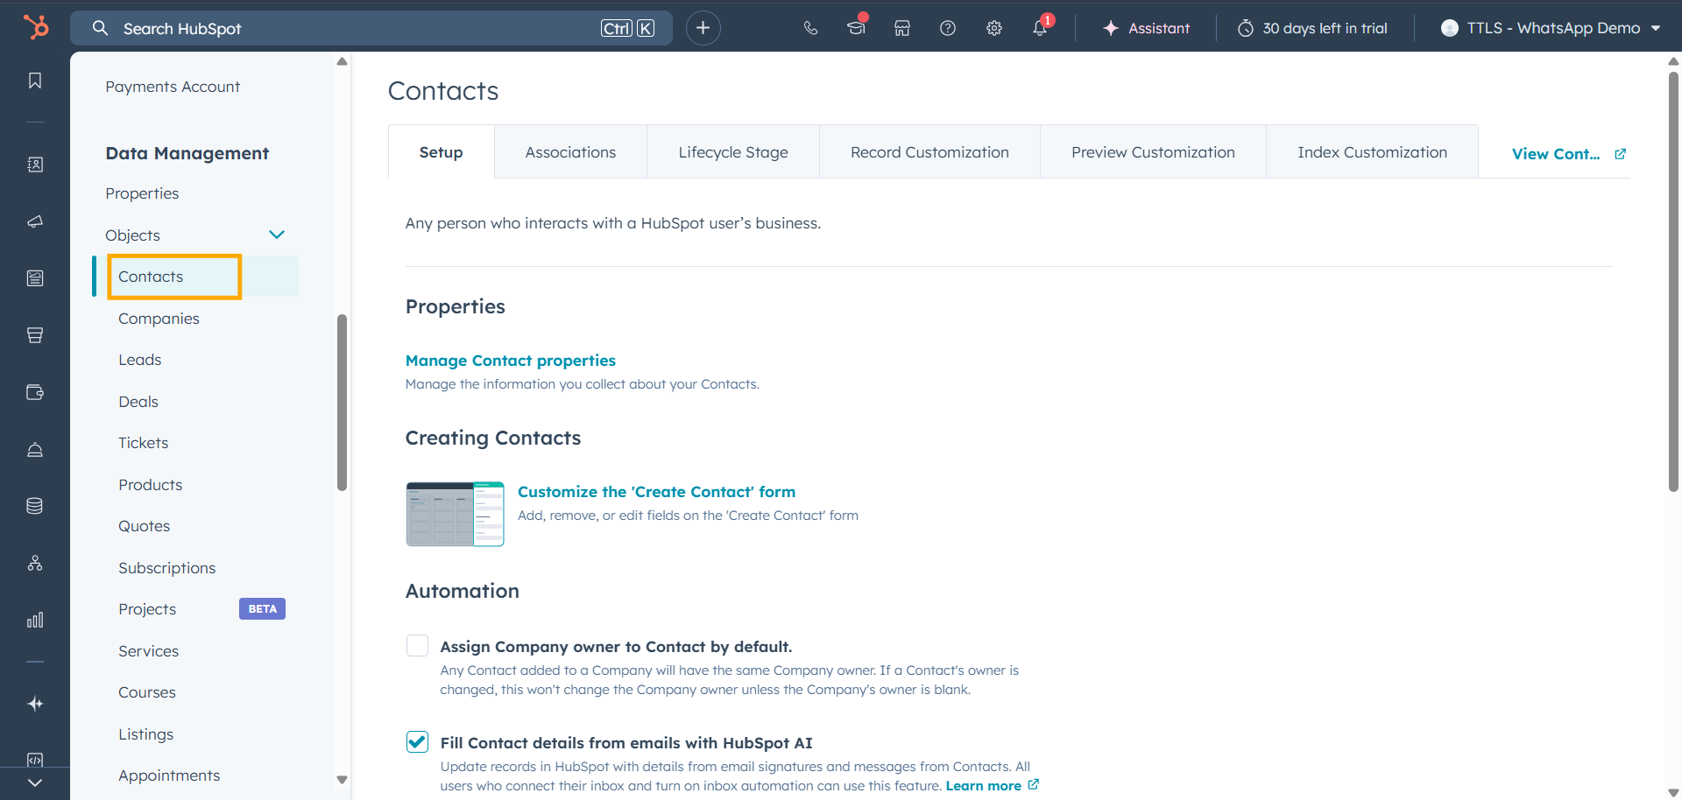1682x800 pixels.
Task: Enable Assign Company owner to Contact checkbox
Action: coord(418,646)
